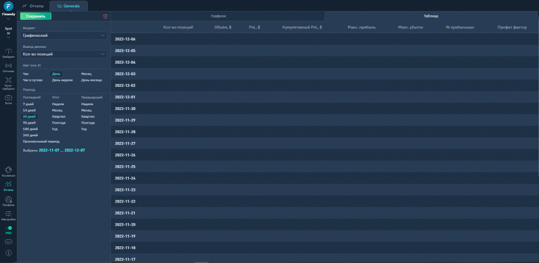Choose the Произвольный период option
This screenshot has width=539, height=263.
click(41, 141)
